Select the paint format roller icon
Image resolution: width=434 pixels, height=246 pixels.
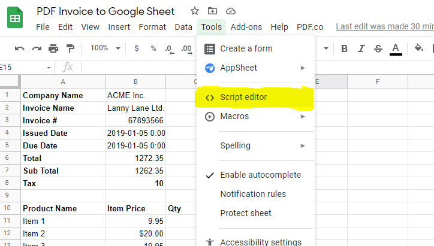coord(70,48)
